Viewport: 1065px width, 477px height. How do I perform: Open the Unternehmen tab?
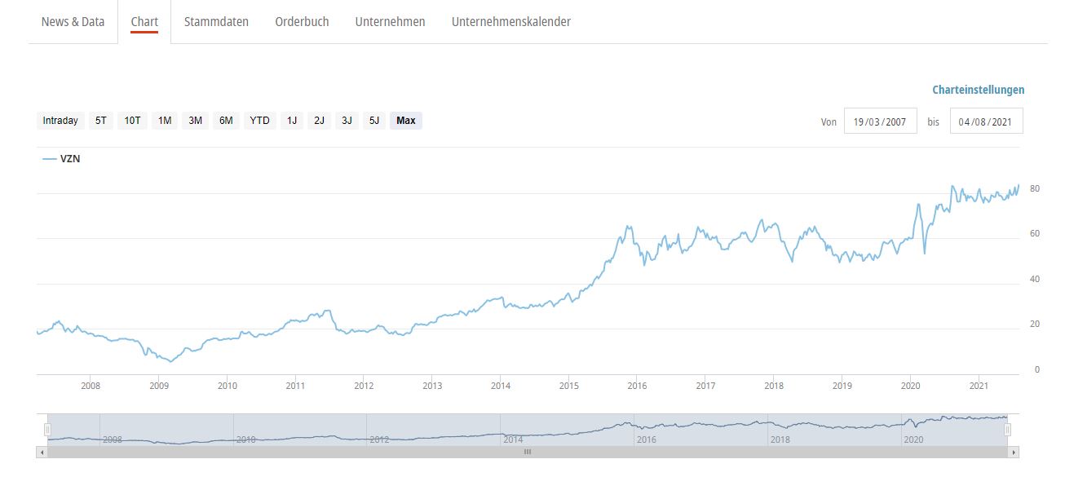[390, 22]
